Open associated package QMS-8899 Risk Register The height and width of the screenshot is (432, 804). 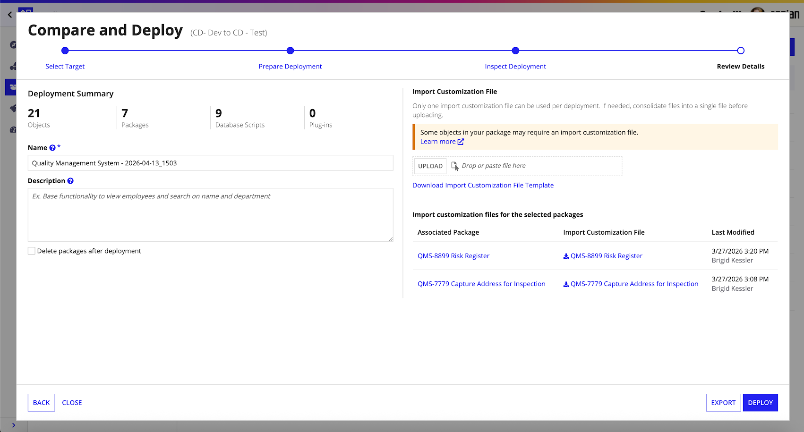(x=453, y=256)
